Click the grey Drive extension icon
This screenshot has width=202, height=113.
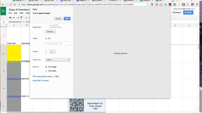(x=188, y=4)
